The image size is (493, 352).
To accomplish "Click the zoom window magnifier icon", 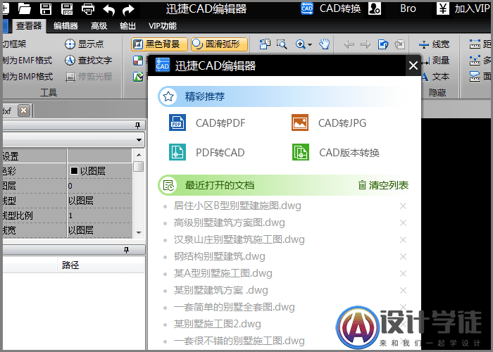I will coord(282,44).
